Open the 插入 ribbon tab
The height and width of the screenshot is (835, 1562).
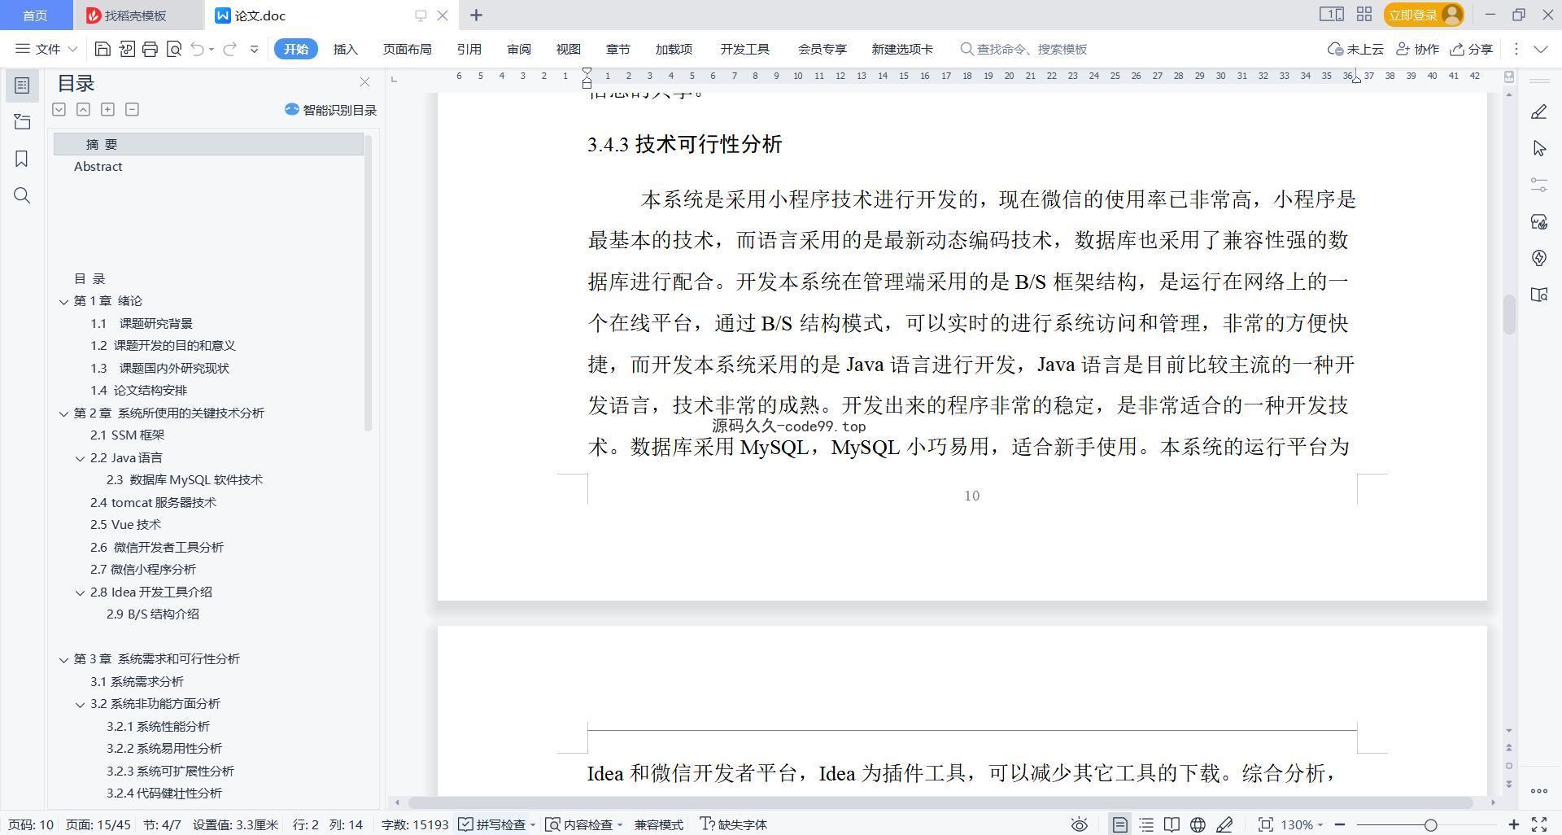(x=345, y=49)
